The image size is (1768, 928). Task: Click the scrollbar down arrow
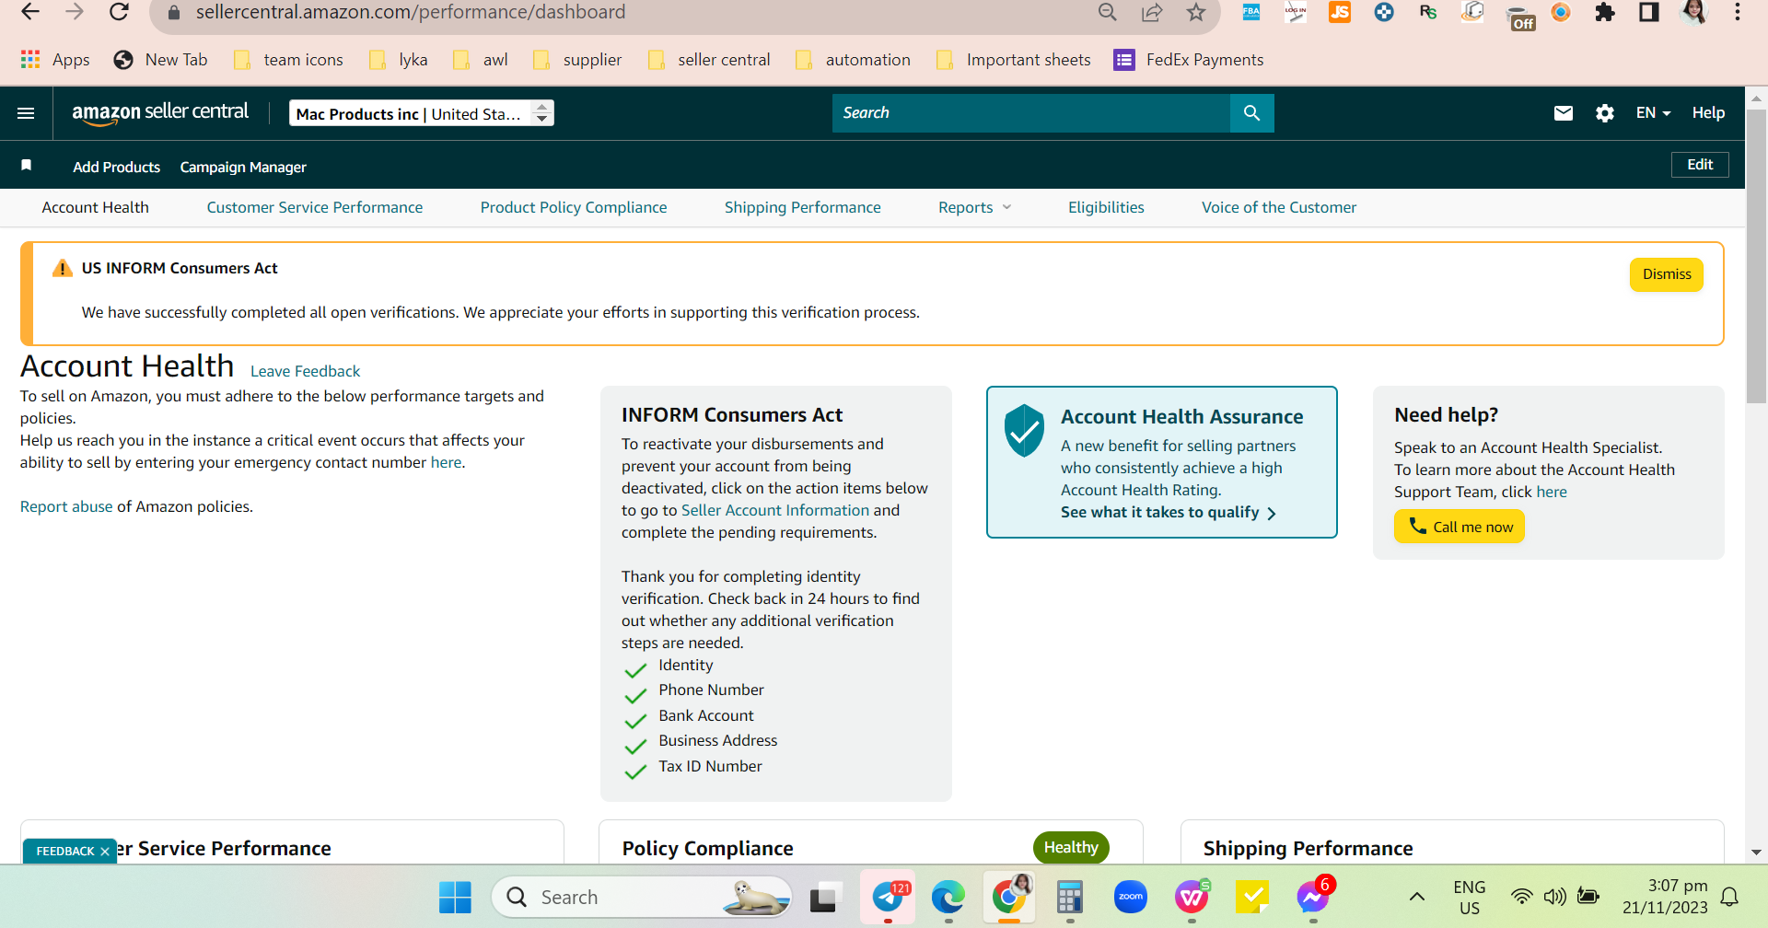pos(1757,853)
